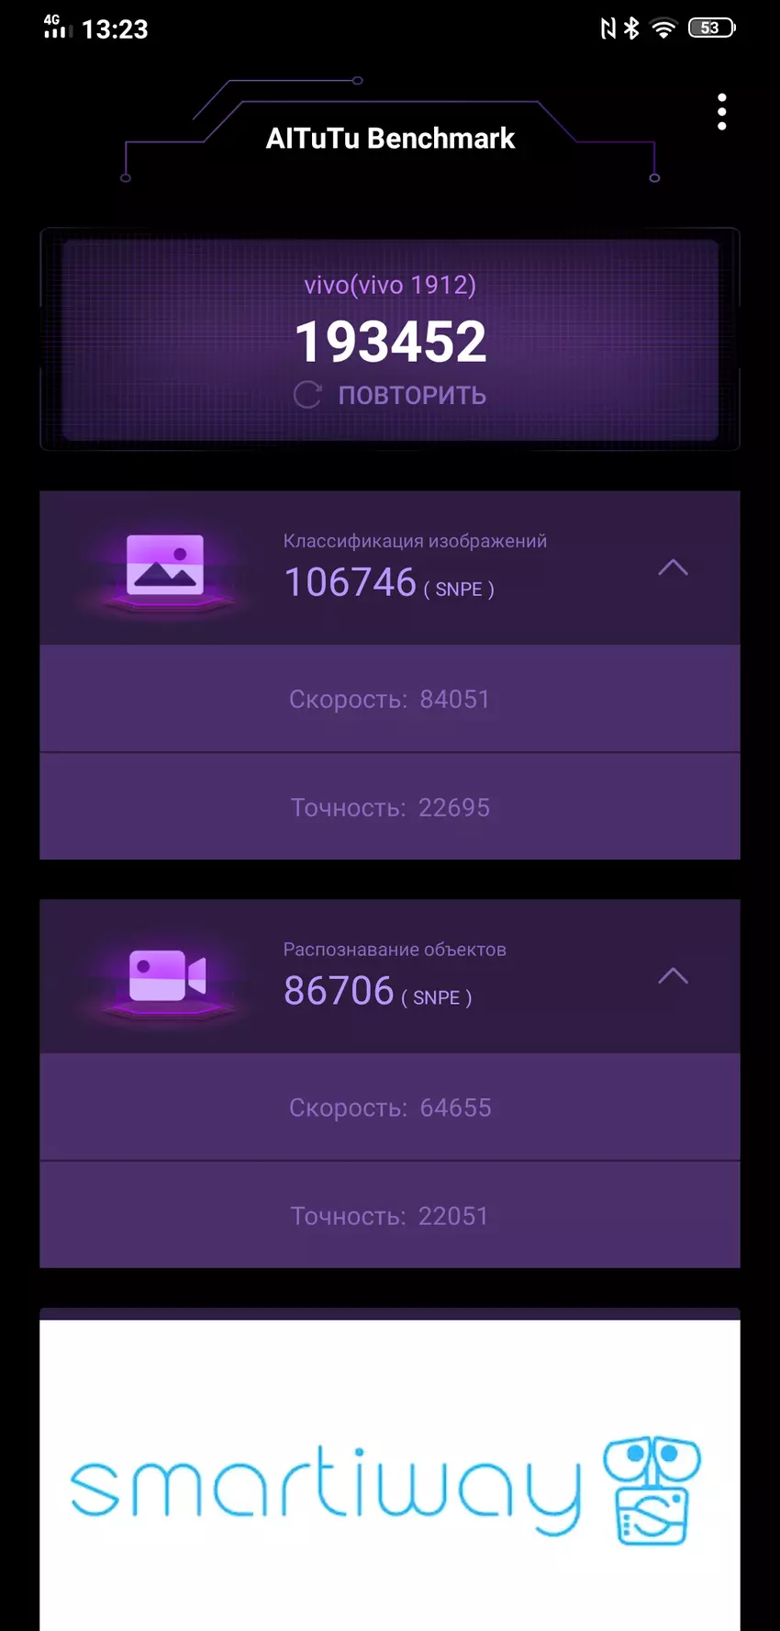Tap the Bluetooth status icon
780x1631 pixels.
coord(631,28)
